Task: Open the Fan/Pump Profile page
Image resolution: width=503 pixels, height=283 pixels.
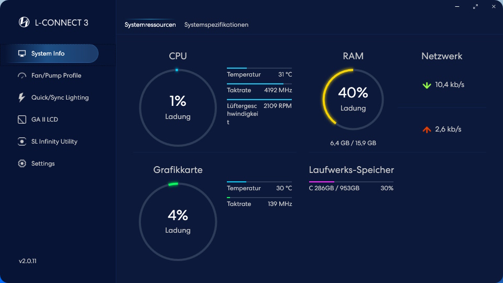Action: point(56,75)
